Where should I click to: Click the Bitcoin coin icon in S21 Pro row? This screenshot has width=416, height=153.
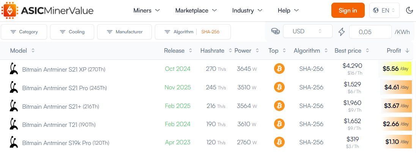[279, 87]
